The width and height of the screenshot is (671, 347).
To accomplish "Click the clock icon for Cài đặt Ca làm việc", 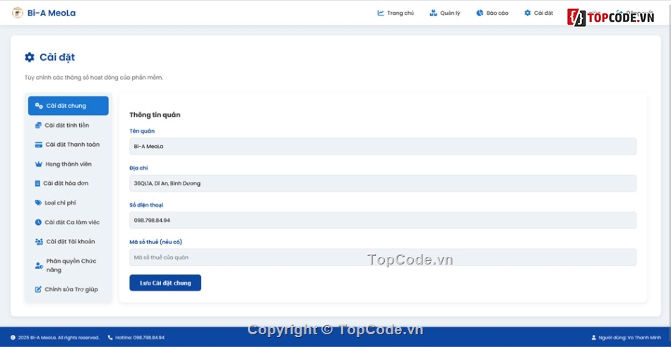I will 38,222.
